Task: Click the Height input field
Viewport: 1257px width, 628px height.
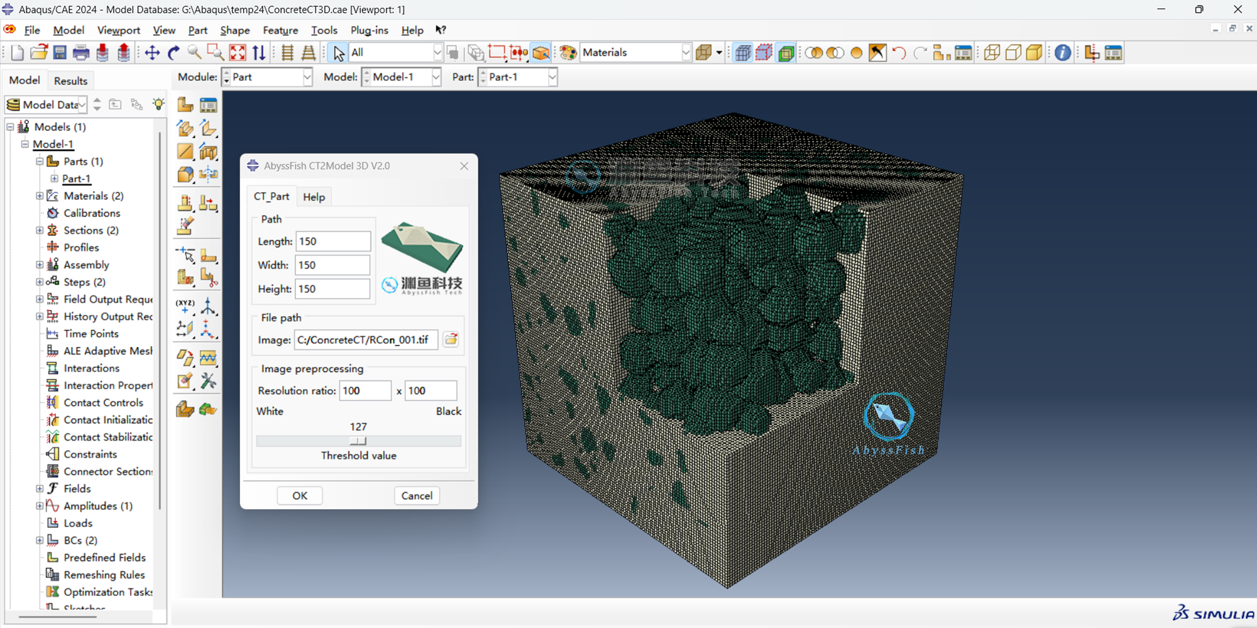Action: pos(332,289)
